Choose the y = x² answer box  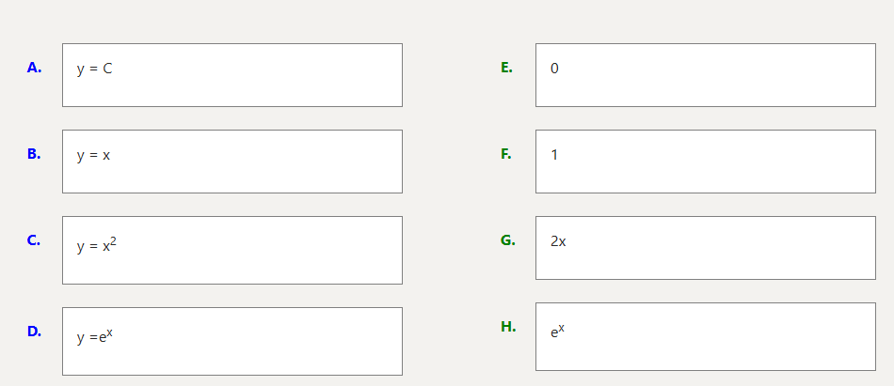pos(232,250)
